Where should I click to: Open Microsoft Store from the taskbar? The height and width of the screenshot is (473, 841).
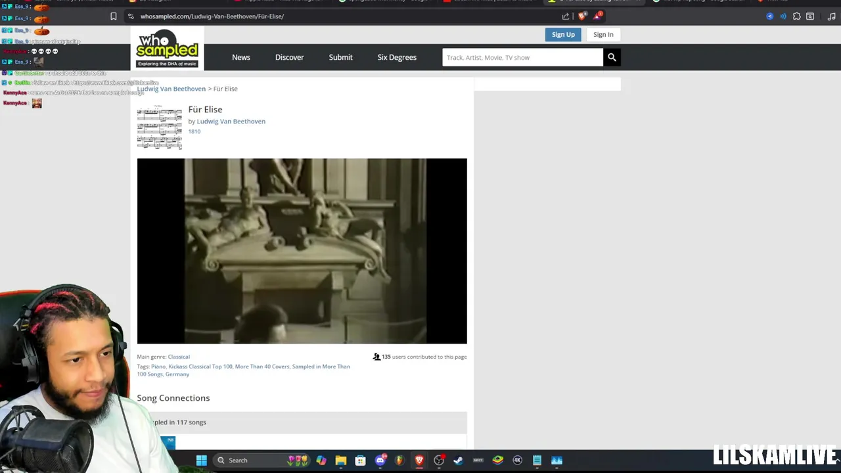pyautogui.click(x=360, y=460)
